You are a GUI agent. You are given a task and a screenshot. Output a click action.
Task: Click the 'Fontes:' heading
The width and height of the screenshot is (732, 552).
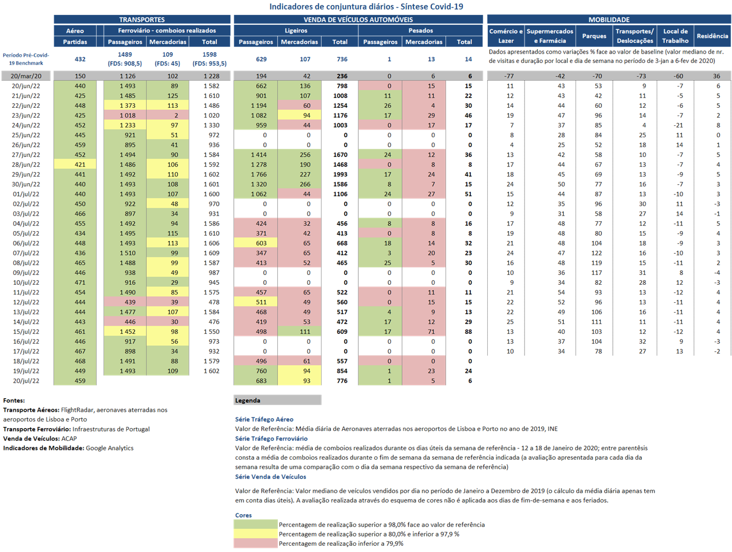point(14,400)
